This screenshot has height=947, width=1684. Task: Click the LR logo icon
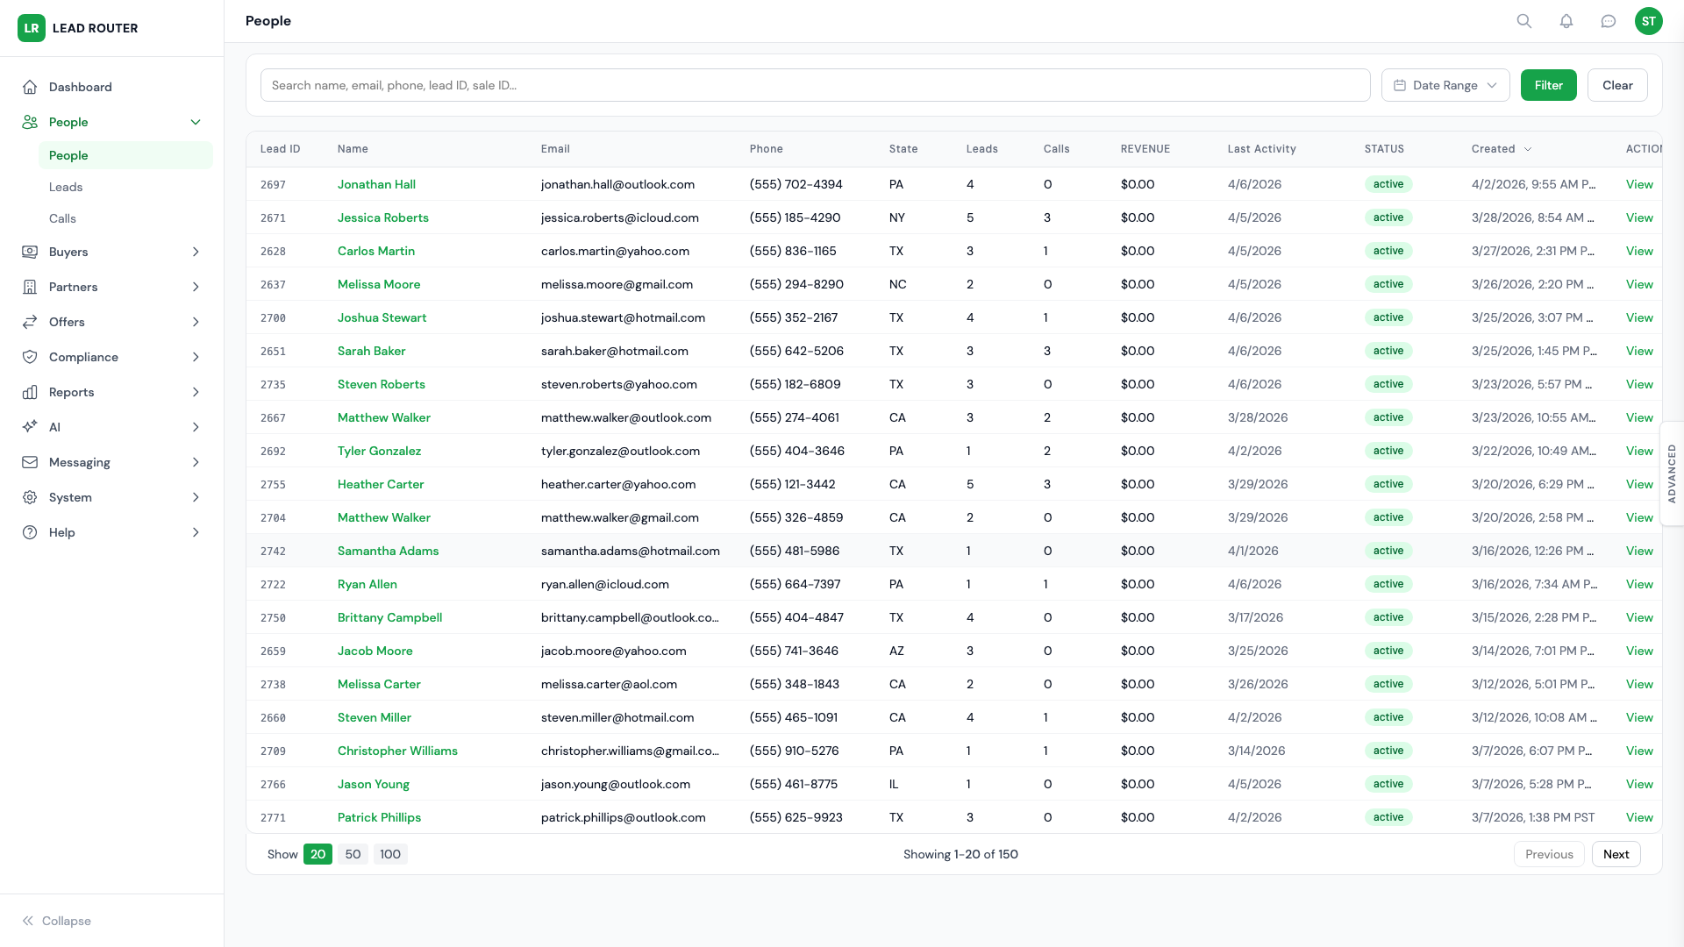pyautogui.click(x=32, y=28)
